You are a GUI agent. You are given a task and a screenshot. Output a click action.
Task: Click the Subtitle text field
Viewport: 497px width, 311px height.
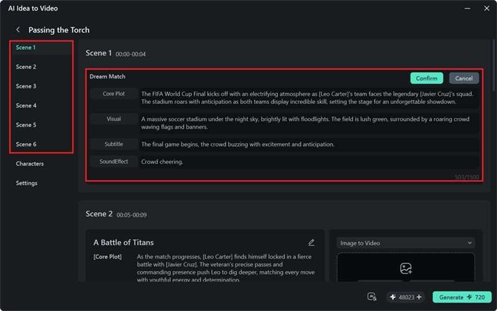pos(309,144)
